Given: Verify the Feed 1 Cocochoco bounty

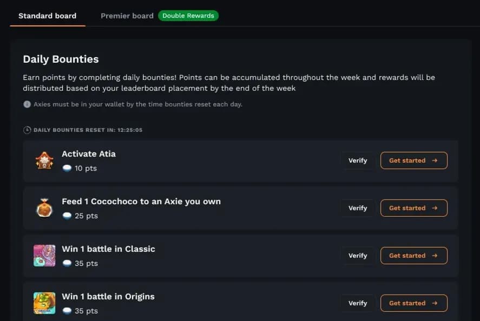Looking at the screenshot, I should [x=358, y=208].
